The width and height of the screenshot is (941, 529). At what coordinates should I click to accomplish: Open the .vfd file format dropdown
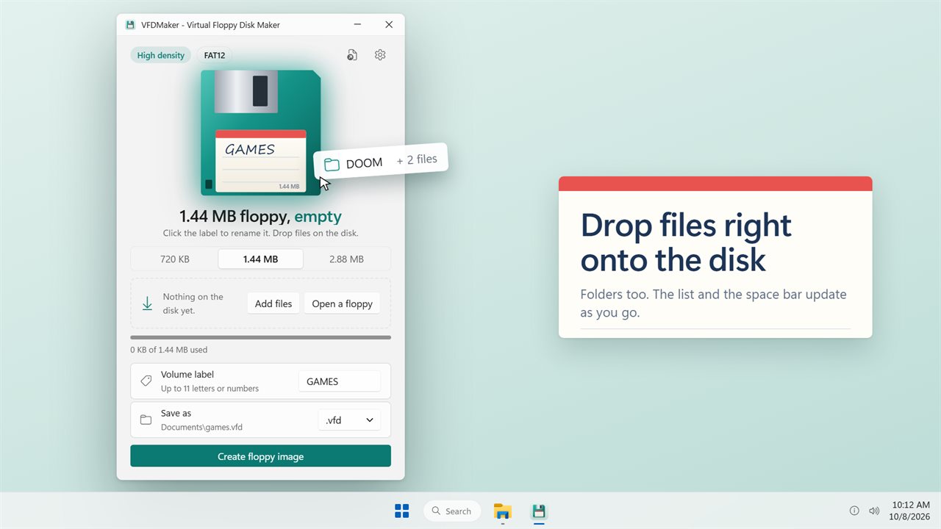coord(349,420)
